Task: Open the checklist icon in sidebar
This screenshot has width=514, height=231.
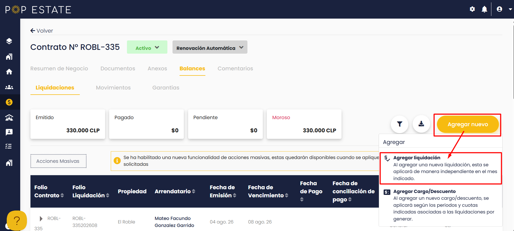Action: tap(9, 146)
